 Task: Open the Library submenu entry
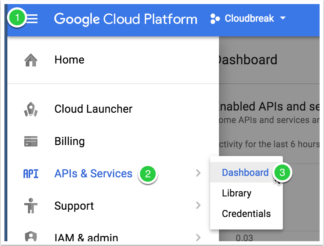tap(236, 193)
